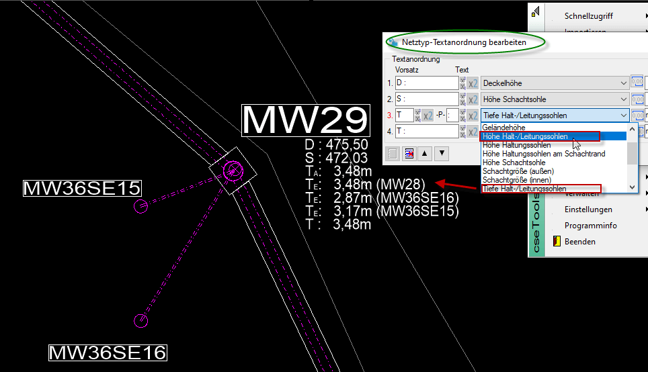Toggle x2 text size icon in row 2
648x372 pixels.
pyautogui.click(x=473, y=99)
